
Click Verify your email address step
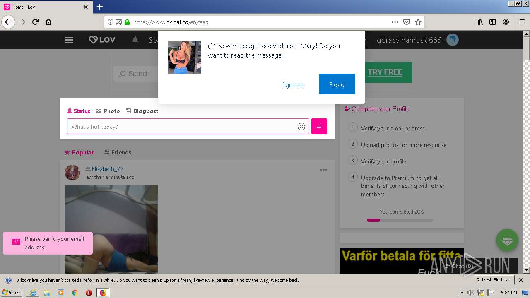click(393, 128)
